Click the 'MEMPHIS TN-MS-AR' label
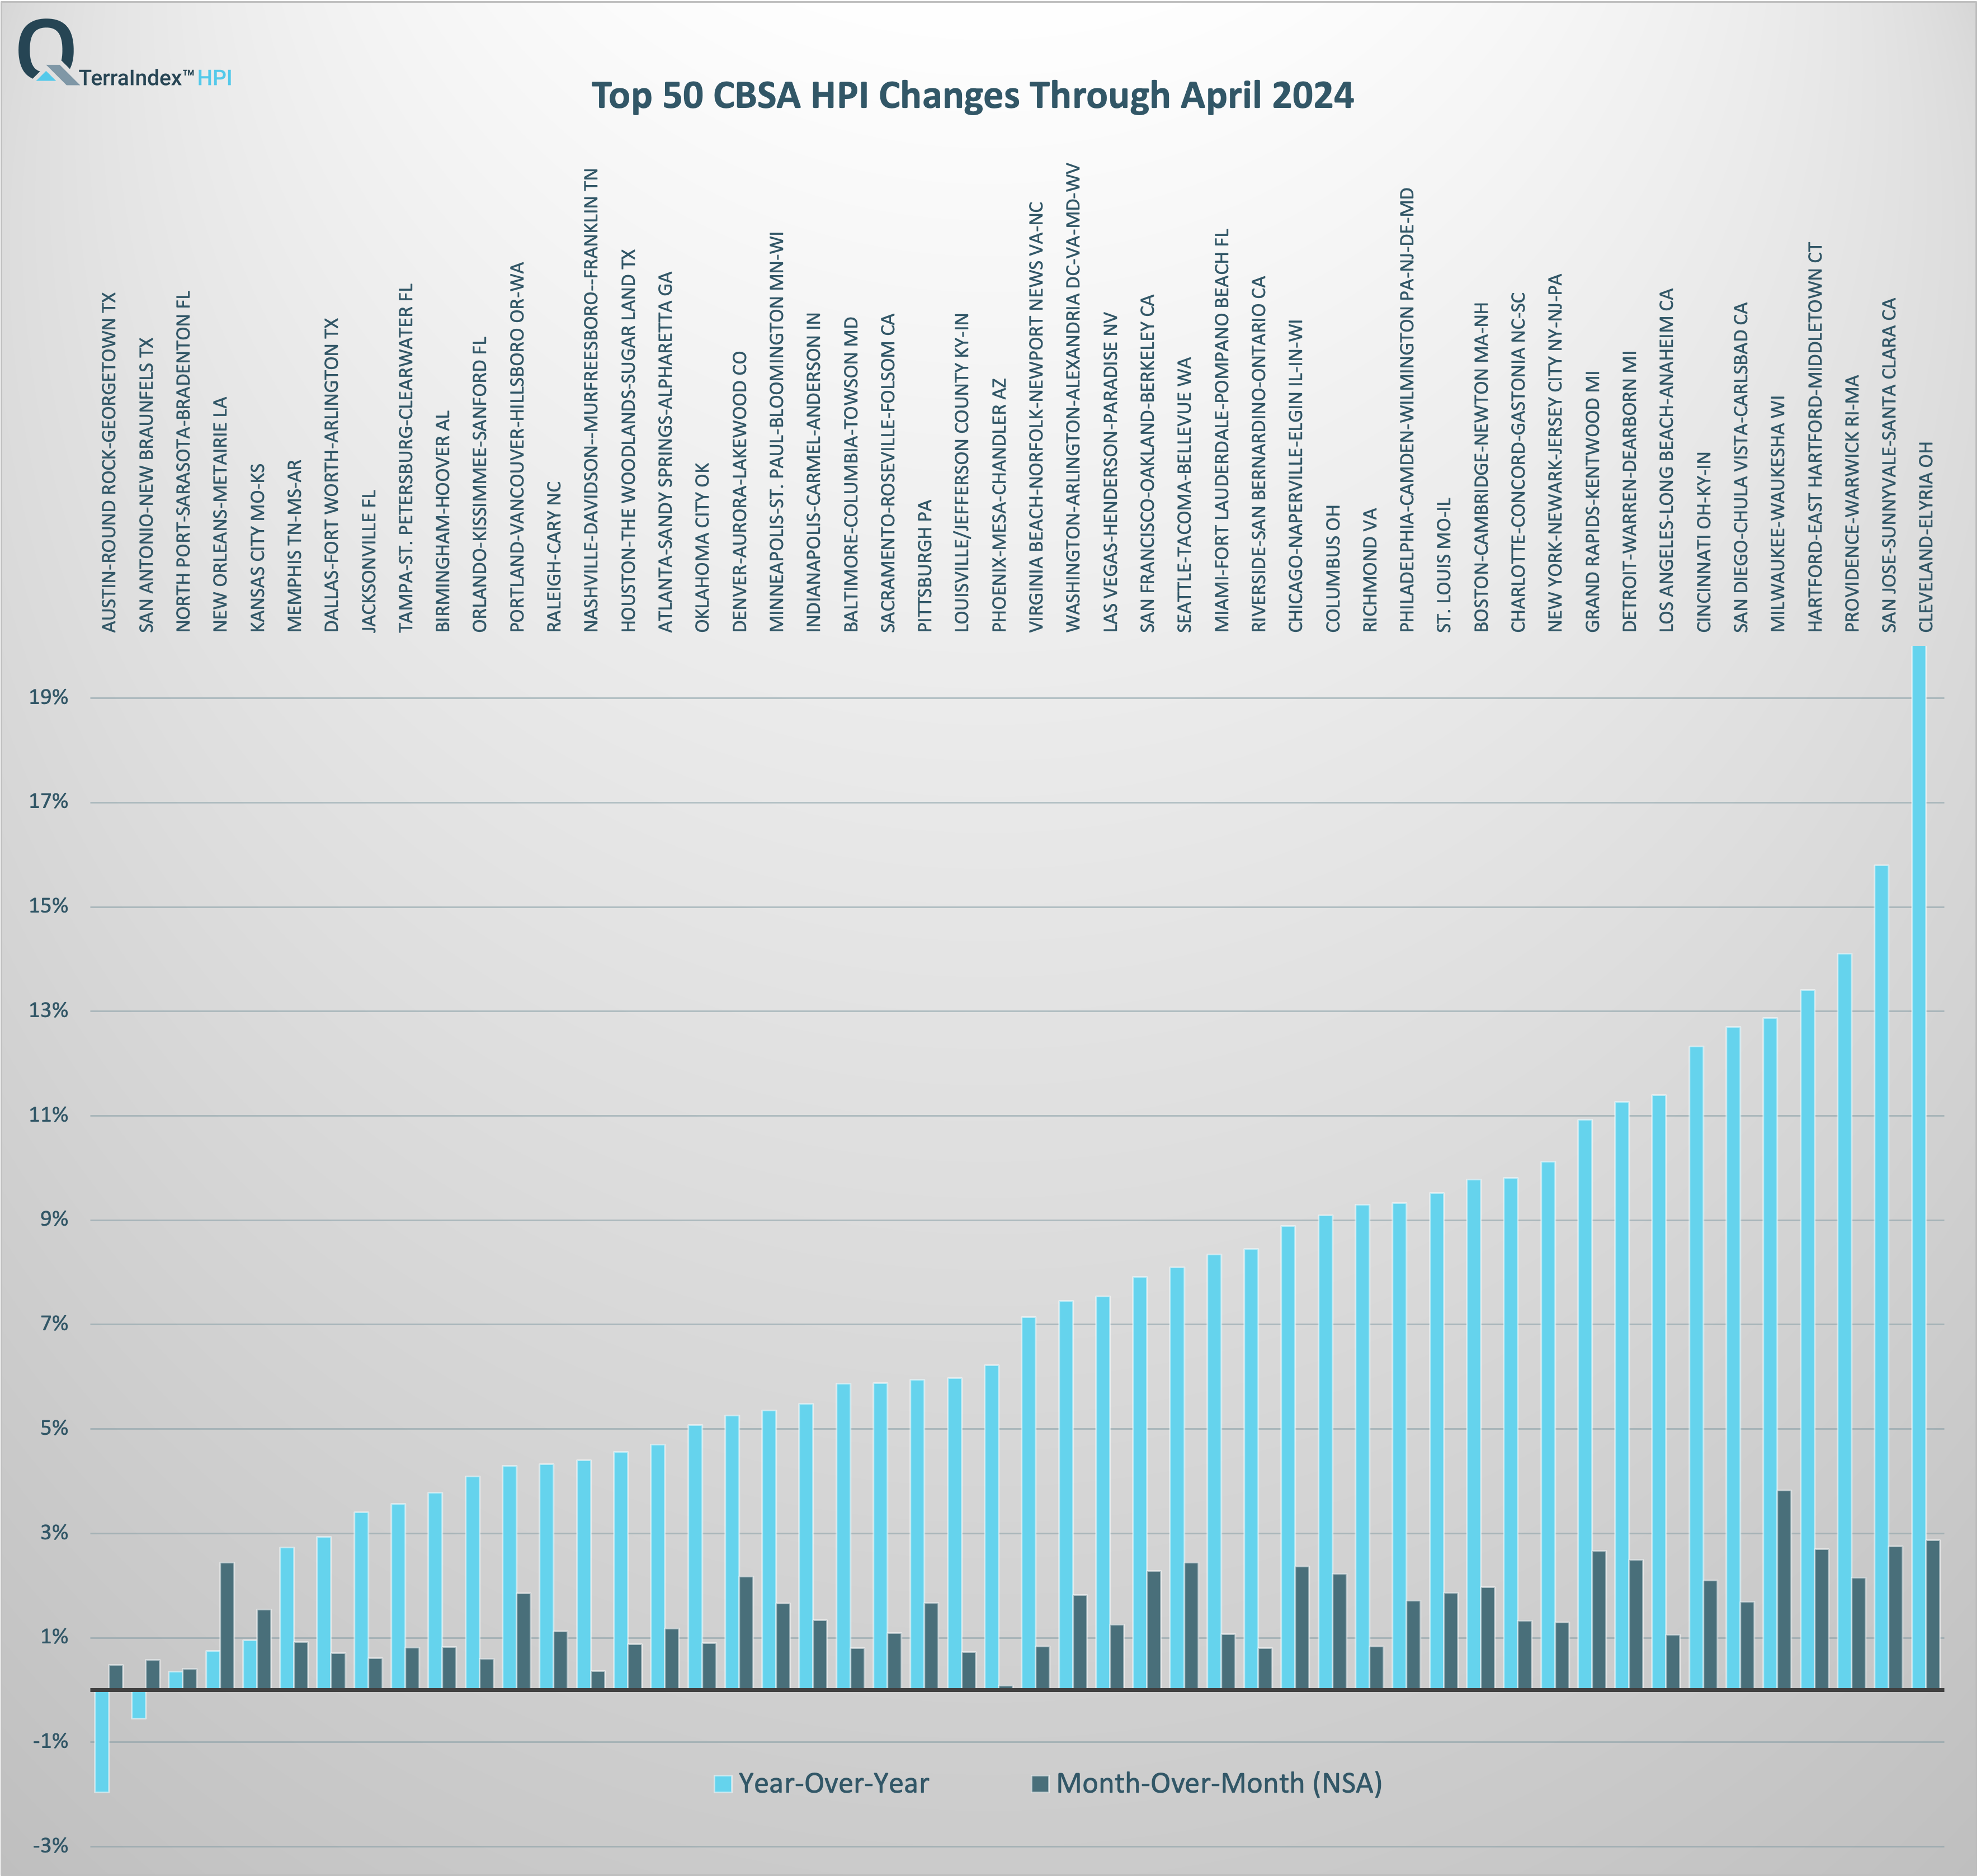1981x1876 pixels. [x=294, y=546]
